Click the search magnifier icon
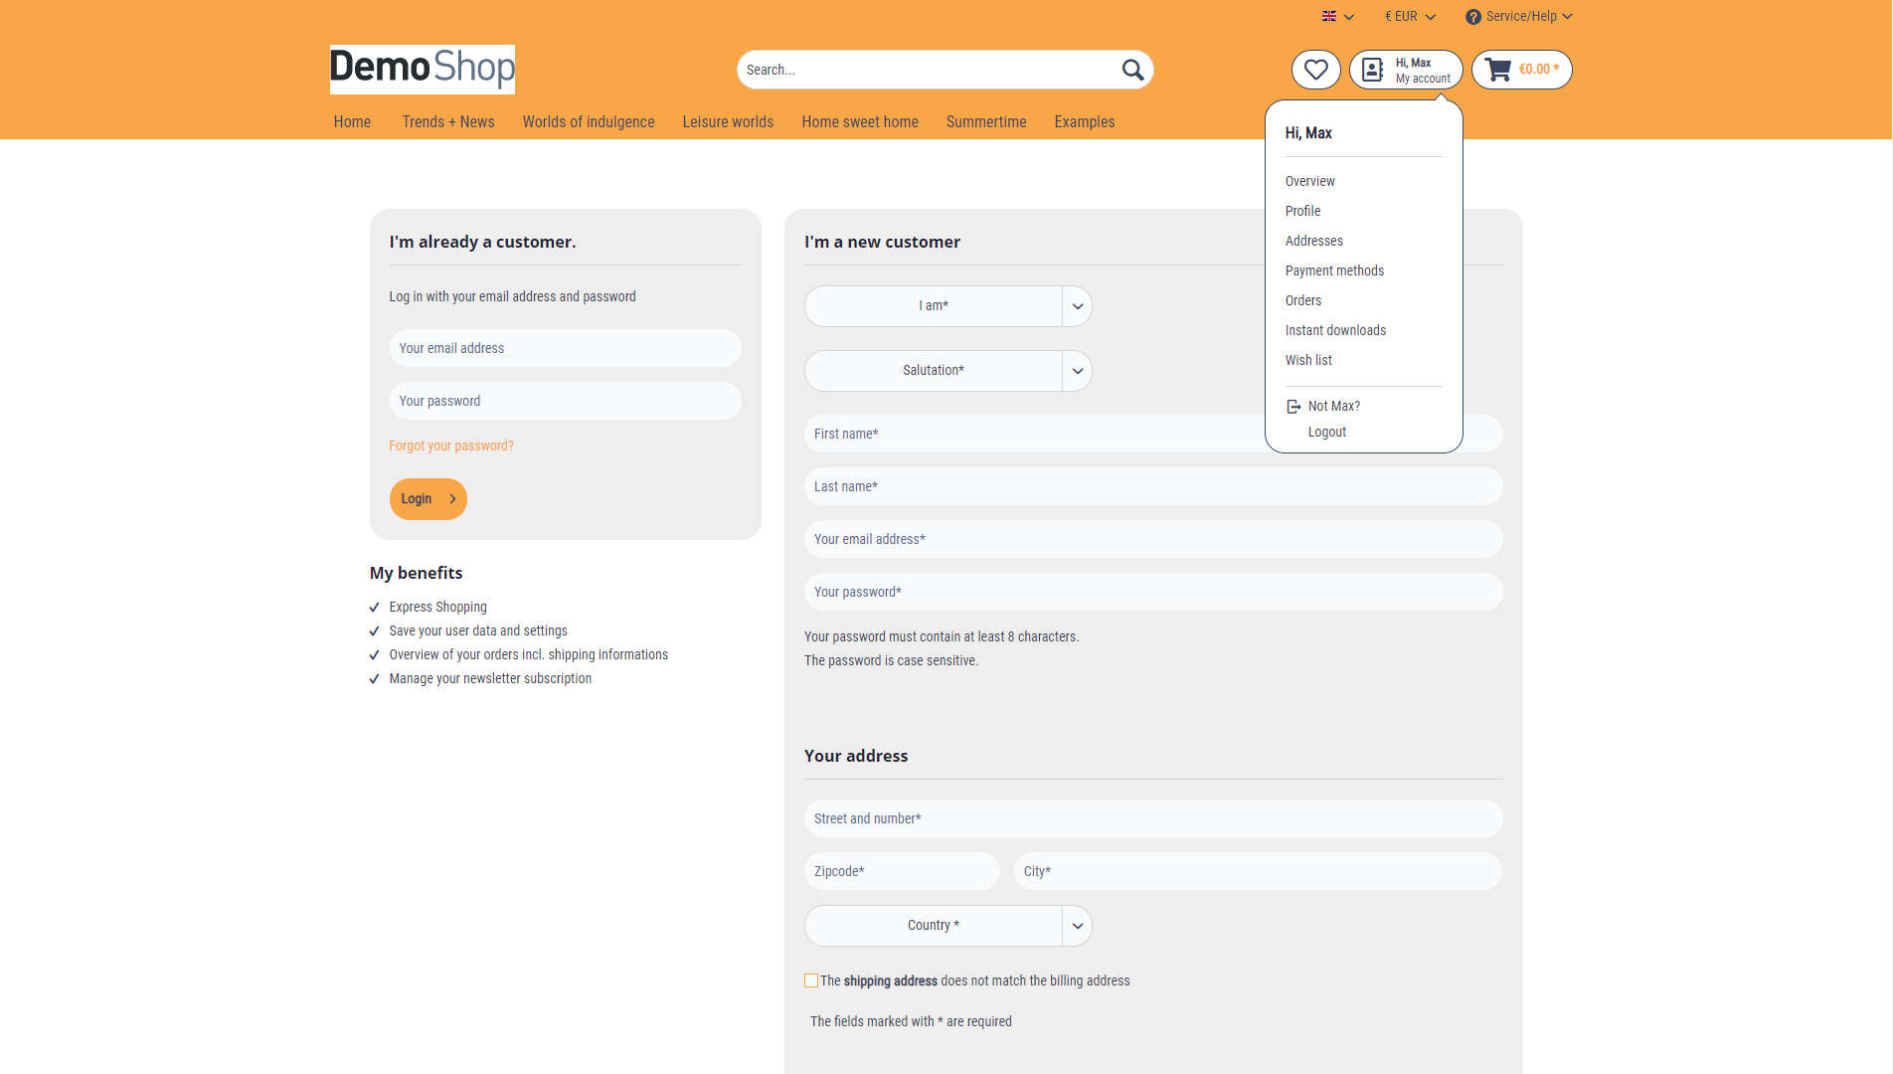 [1132, 70]
